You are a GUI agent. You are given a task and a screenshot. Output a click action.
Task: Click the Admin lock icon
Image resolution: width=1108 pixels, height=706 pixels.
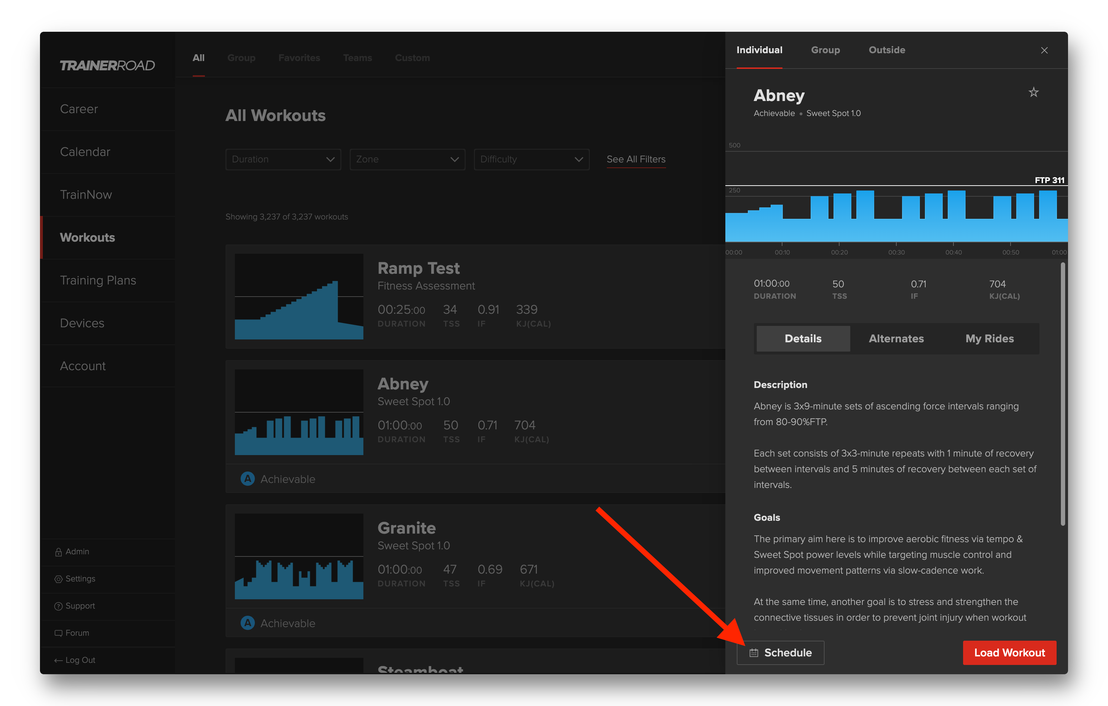59,552
